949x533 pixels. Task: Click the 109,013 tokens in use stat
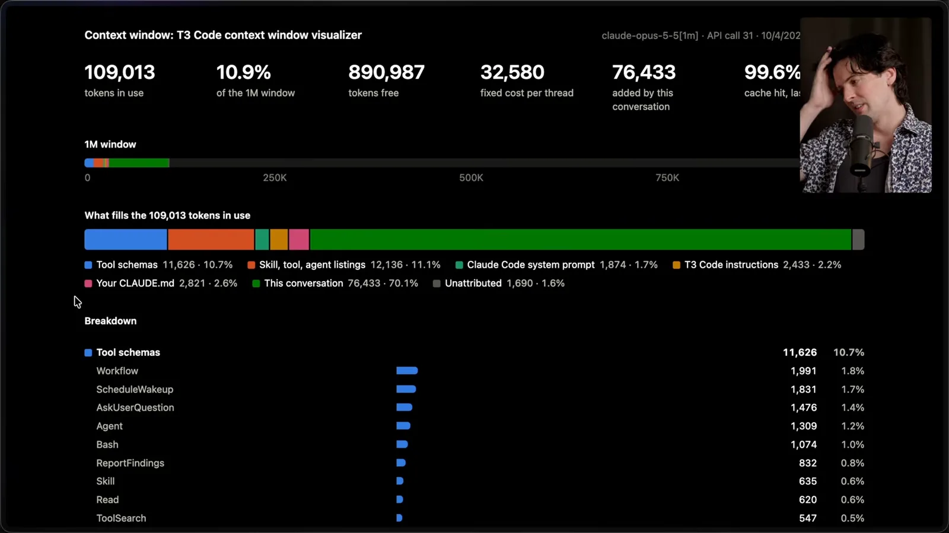pos(120,80)
